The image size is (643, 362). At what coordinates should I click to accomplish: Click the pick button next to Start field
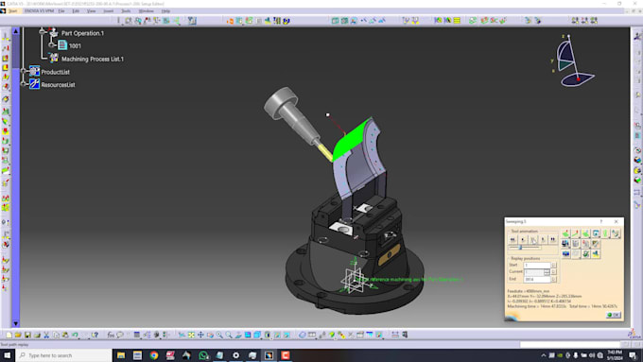553,266
